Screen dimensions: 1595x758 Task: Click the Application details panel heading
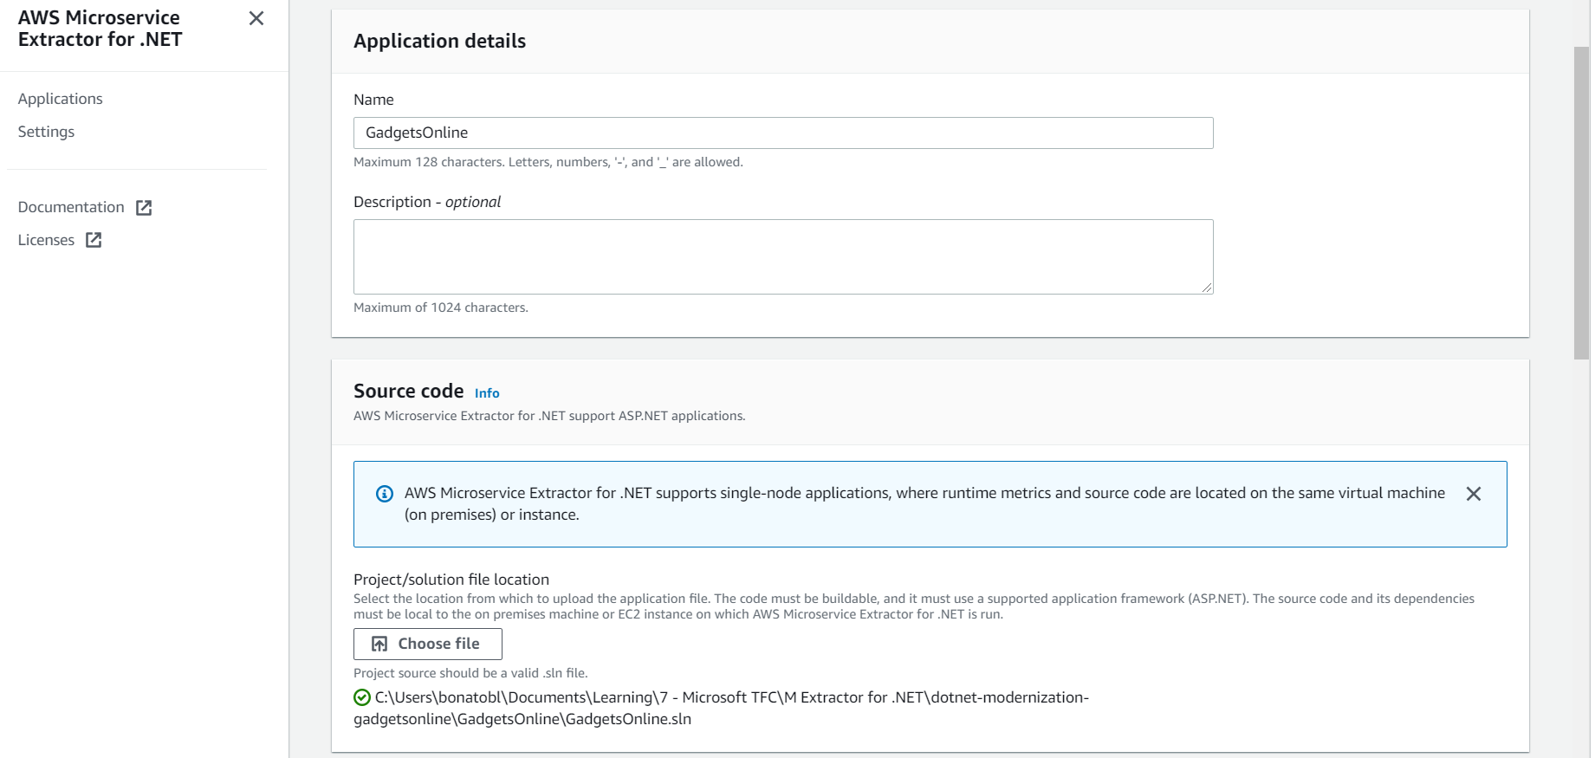pos(439,41)
